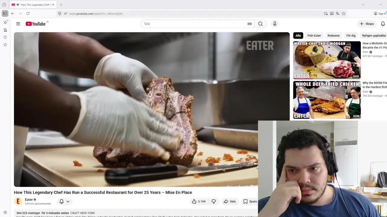Click the picture-in-picture icon in address bar
Viewport: 387px width, 217px height.
point(326,14)
